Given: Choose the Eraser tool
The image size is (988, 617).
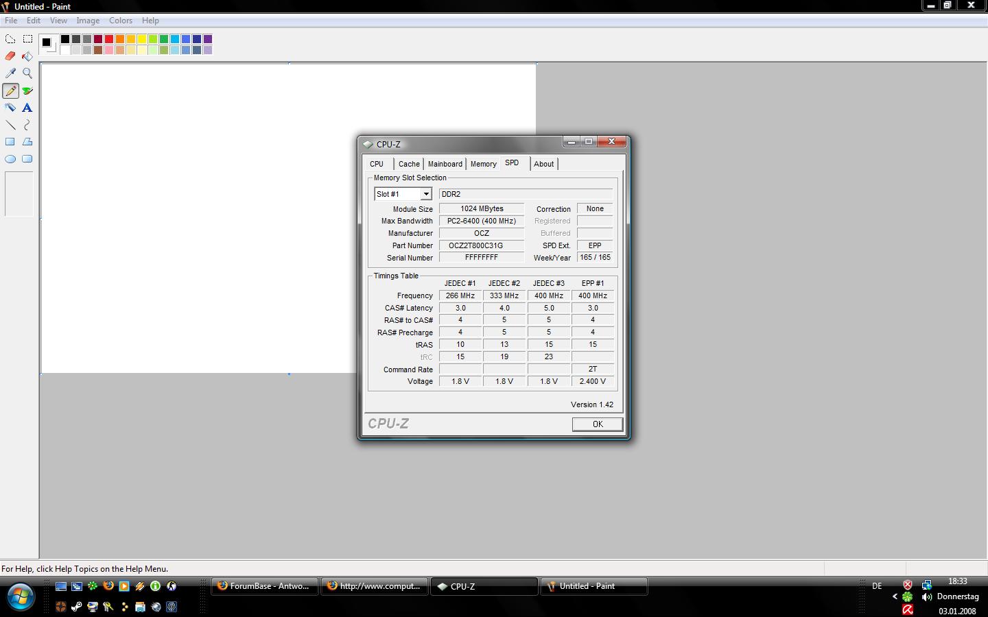Looking at the screenshot, I should pos(10,56).
